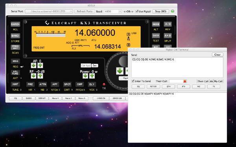Clear Their Call with red X
Screen dimensions: 236x147
coord(185,81)
